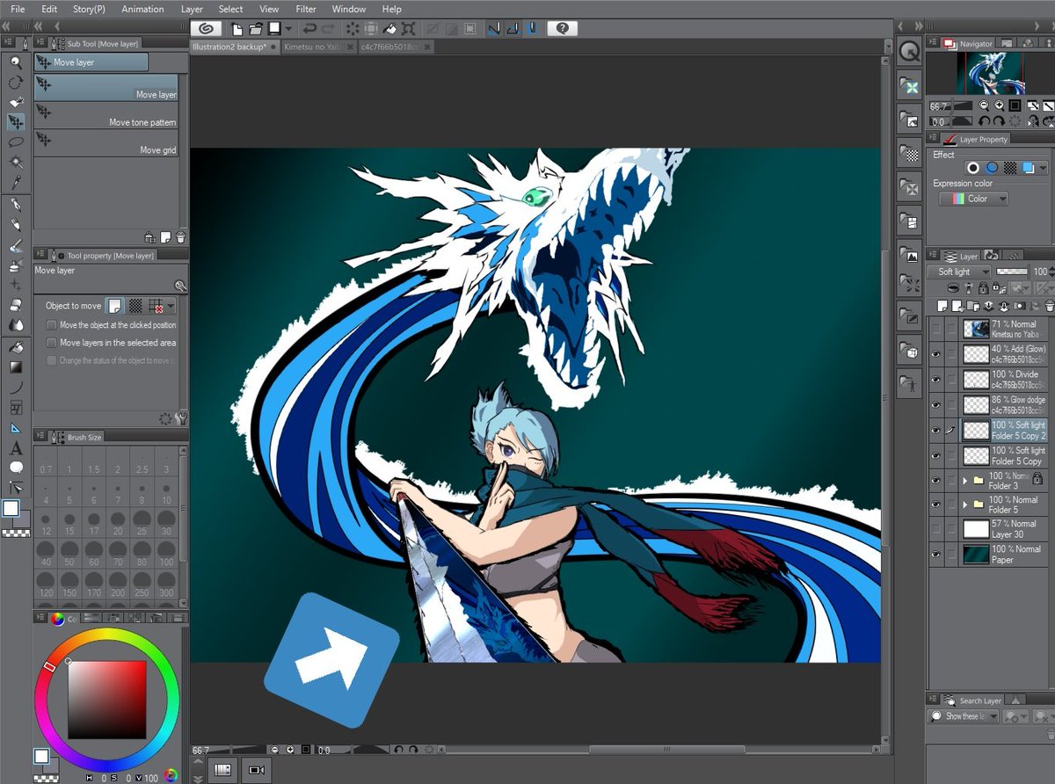Open Save icon dropdown arrow in command bar
This screenshot has width=1055, height=784.
289,28
